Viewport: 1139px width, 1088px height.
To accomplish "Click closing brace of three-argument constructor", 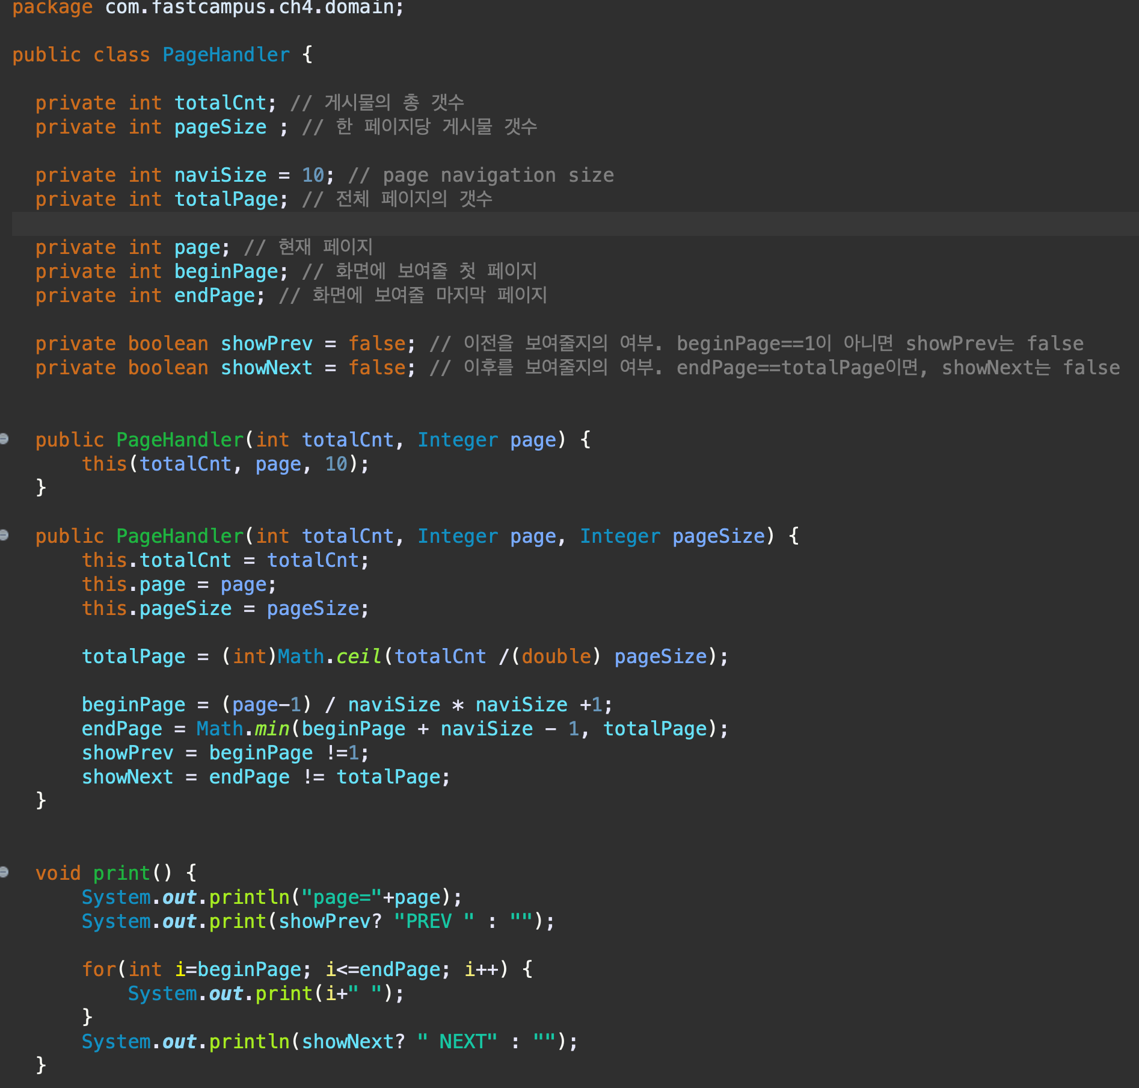I will pyautogui.click(x=41, y=800).
